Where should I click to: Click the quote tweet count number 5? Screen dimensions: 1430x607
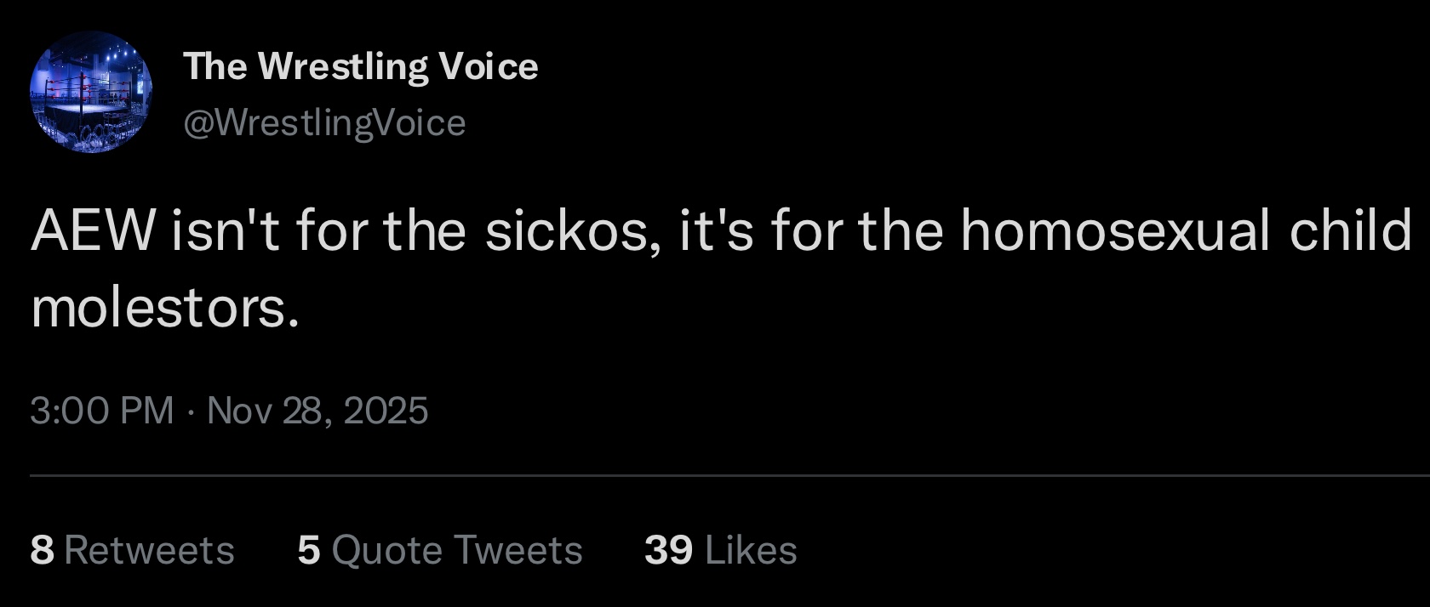point(309,550)
